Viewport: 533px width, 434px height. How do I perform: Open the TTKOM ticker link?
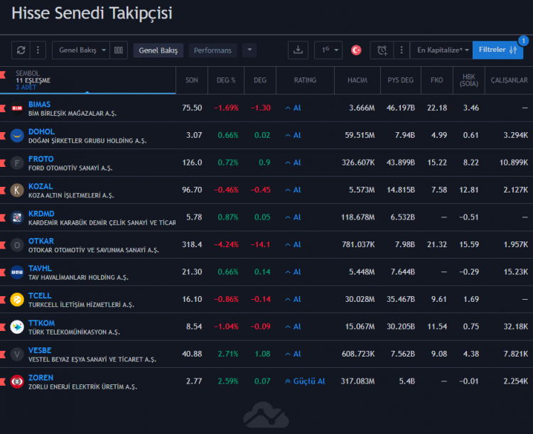point(41,323)
